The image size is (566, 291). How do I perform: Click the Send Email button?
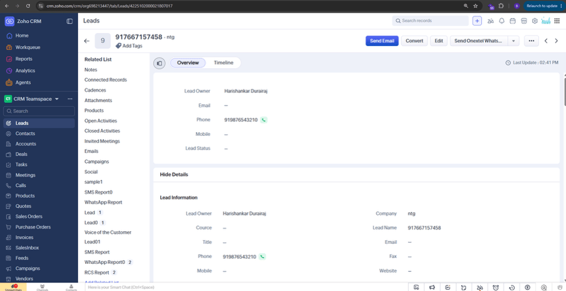382,40
